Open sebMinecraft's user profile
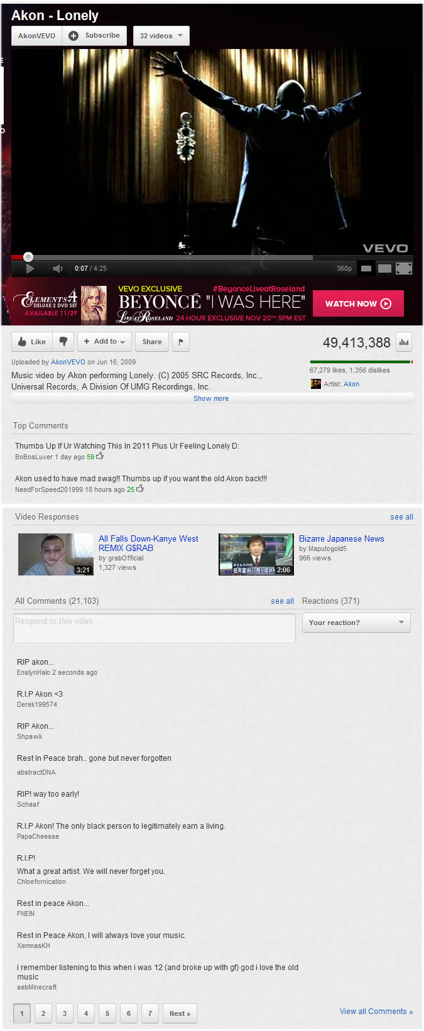This screenshot has height=1031, width=424. coord(36,987)
